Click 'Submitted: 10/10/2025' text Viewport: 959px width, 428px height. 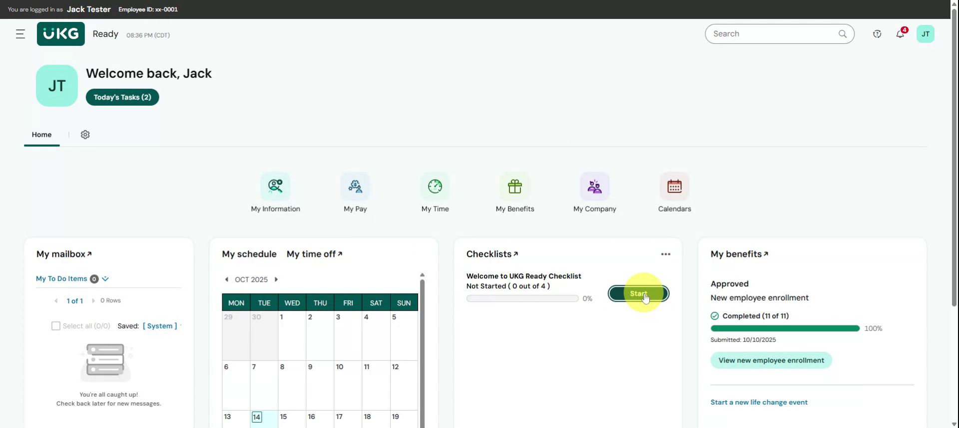tap(743, 340)
